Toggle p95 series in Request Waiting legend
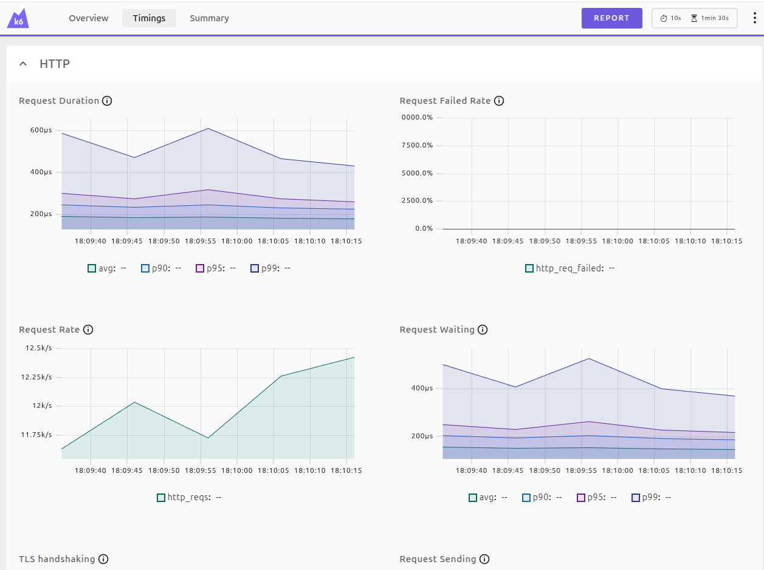The height and width of the screenshot is (570, 764). coord(597,498)
